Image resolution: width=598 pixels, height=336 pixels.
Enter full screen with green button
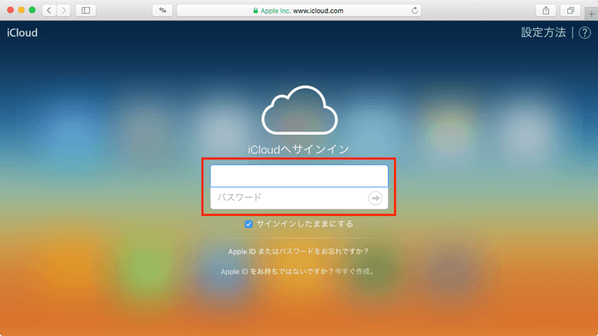32,10
